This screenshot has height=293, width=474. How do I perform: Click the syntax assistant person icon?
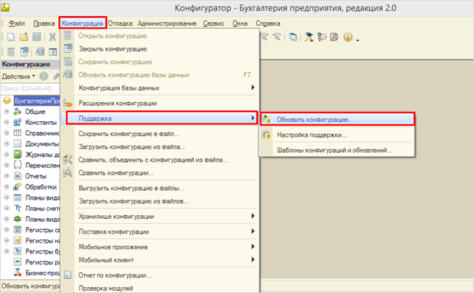pos(309,37)
